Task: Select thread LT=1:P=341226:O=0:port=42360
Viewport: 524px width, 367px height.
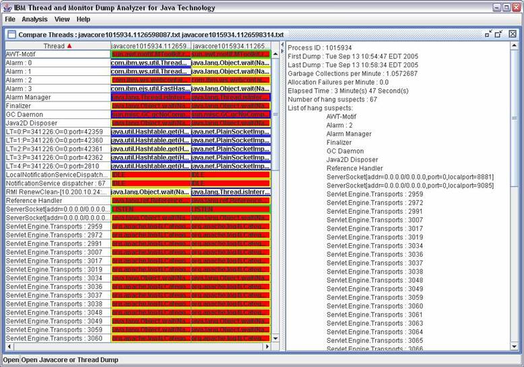Action: [138, 140]
